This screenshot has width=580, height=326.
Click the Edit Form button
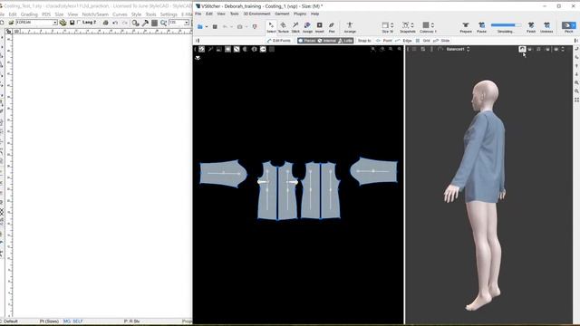tap(279, 41)
